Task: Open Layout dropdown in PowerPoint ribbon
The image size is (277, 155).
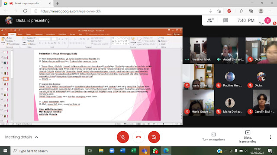Action: click(32, 38)
